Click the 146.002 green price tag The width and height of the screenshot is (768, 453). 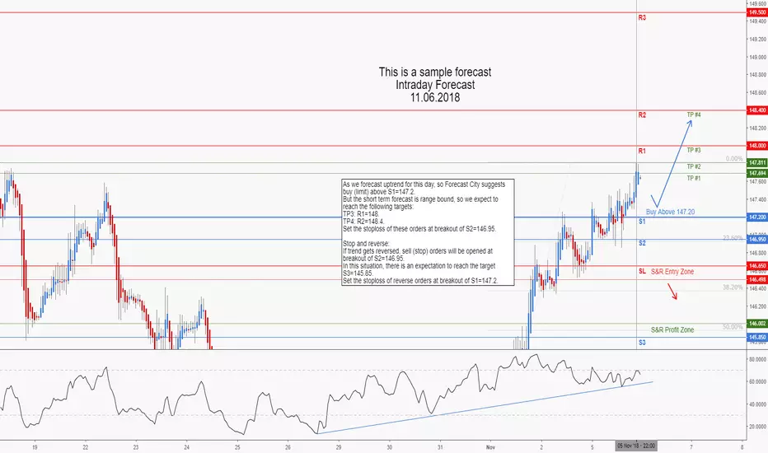(757, 324)
